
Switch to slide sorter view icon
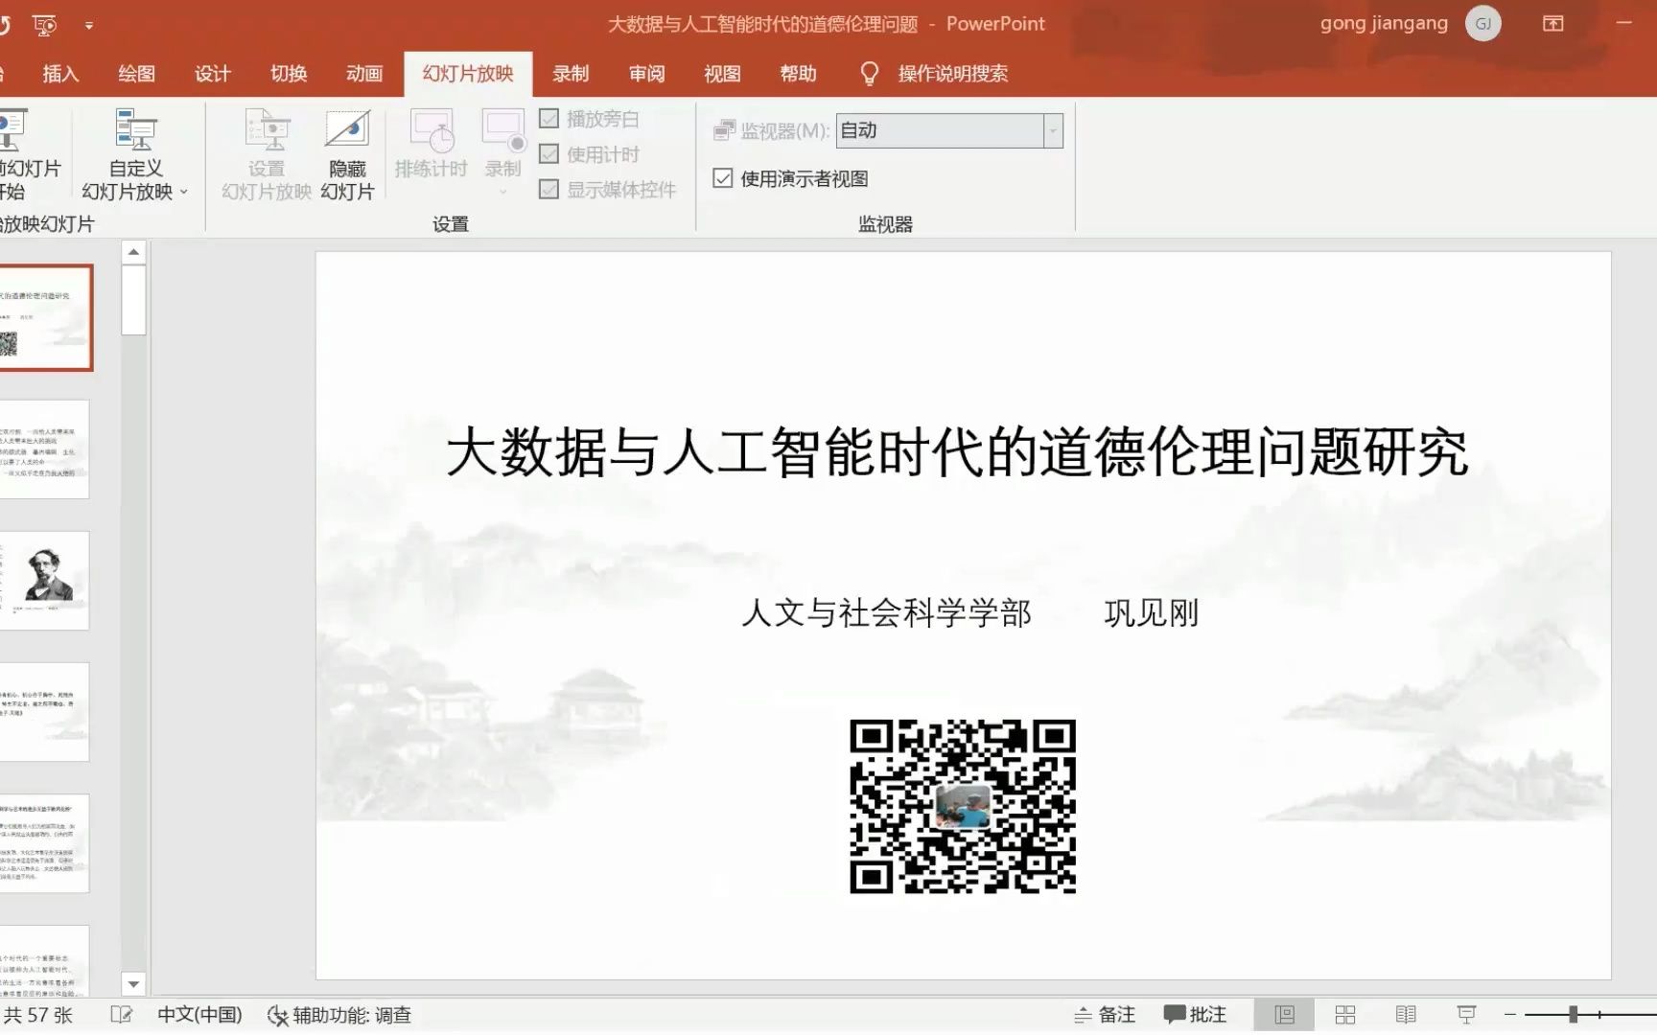1345,1014
